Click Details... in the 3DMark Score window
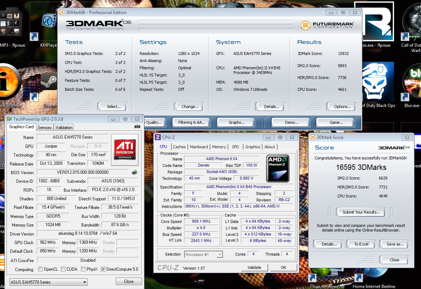Image resolution: width=421 pixels, height=289 pixels. coord(328,244)
